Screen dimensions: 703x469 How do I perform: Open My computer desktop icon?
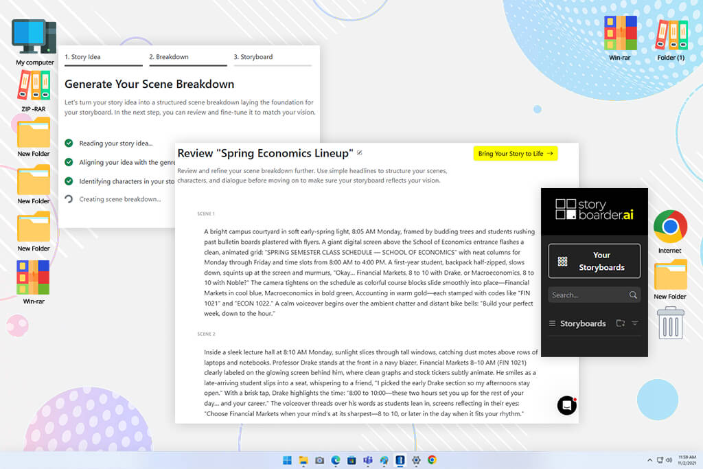pos(34,42)
